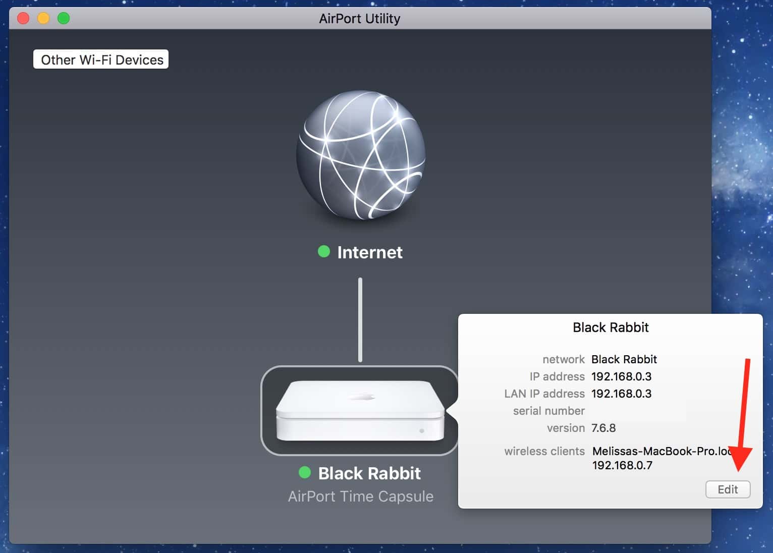Click the wireless client IP 192.168.0.7
The image size is (773, 553).
click(622, 465)
